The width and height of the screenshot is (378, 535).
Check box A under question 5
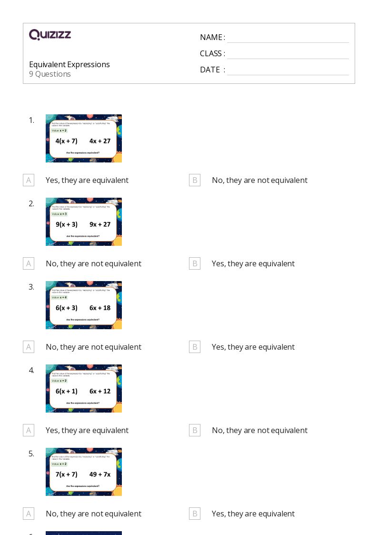(x=29, y=514)
